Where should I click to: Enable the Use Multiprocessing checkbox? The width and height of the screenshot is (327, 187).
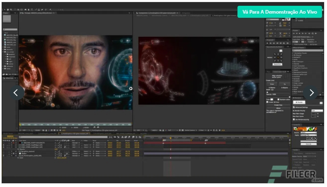click(x=294, y=119)
